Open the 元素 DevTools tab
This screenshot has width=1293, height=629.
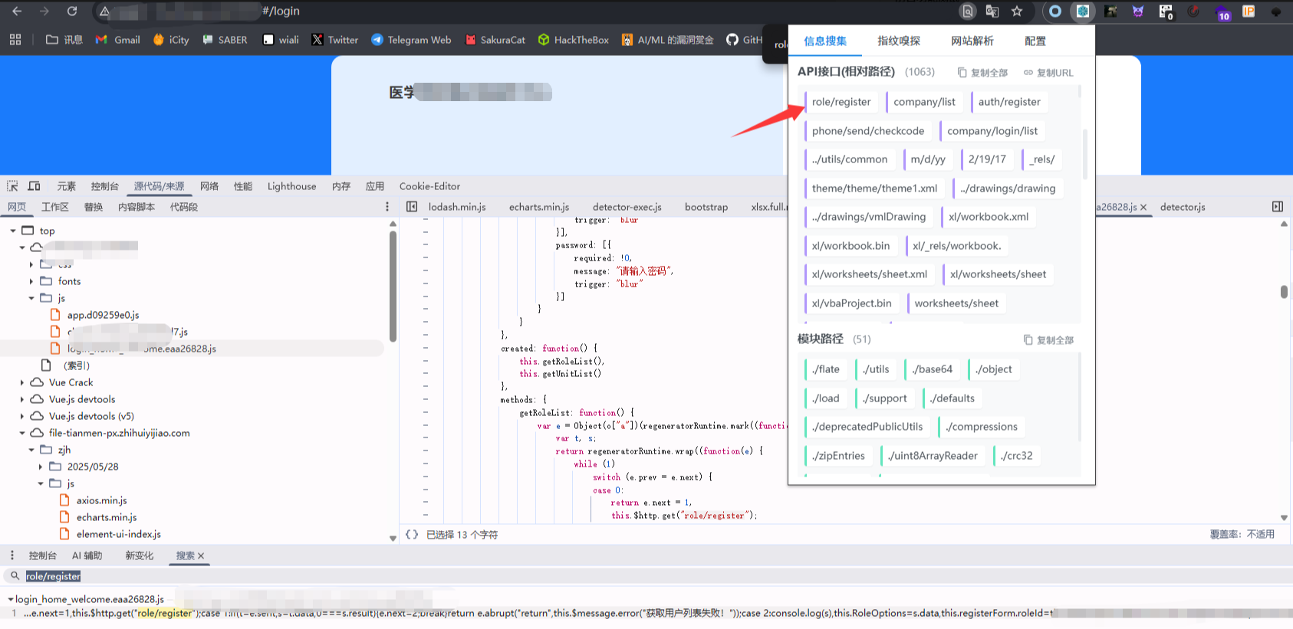tap(67, 186)
